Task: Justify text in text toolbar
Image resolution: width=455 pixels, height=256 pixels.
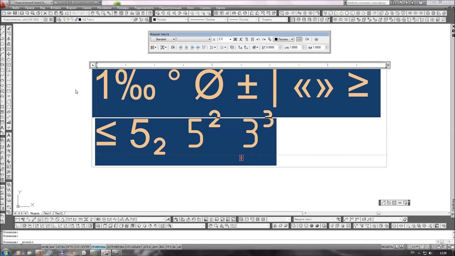Action: pyautogui.click(x=198, y=47)
